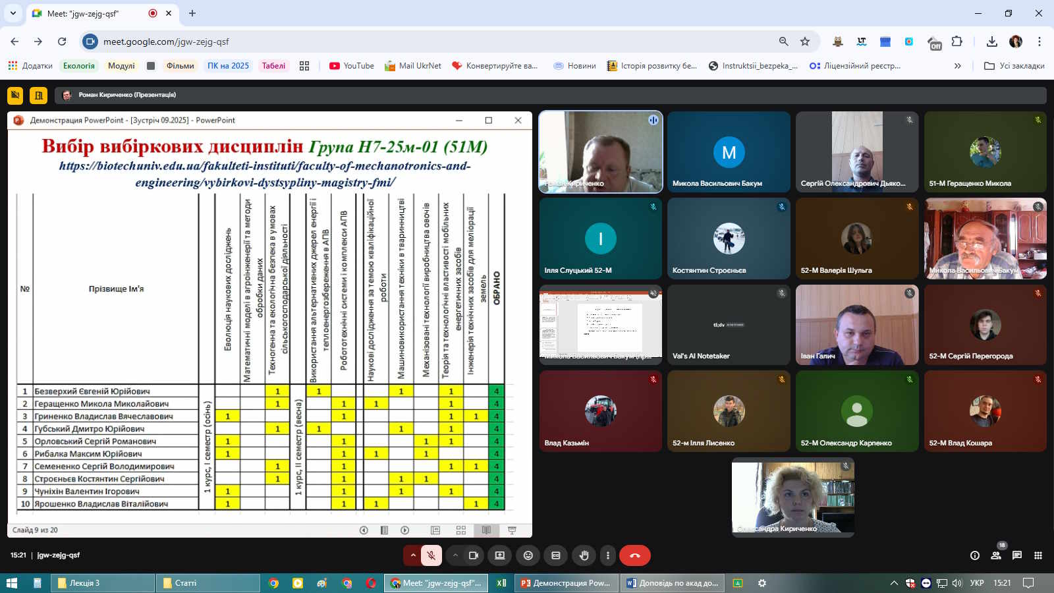
Task: Toggle the camera on or off
Action: pos(473,555)
